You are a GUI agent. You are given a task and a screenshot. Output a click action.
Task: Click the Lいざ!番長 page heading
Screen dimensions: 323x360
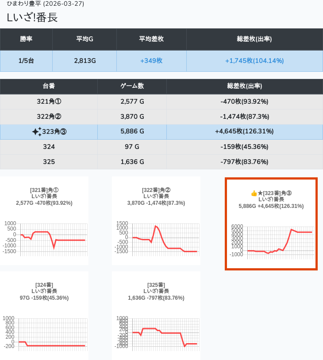point(32,18)
